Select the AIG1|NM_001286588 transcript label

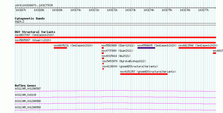(x=28, y=101)
